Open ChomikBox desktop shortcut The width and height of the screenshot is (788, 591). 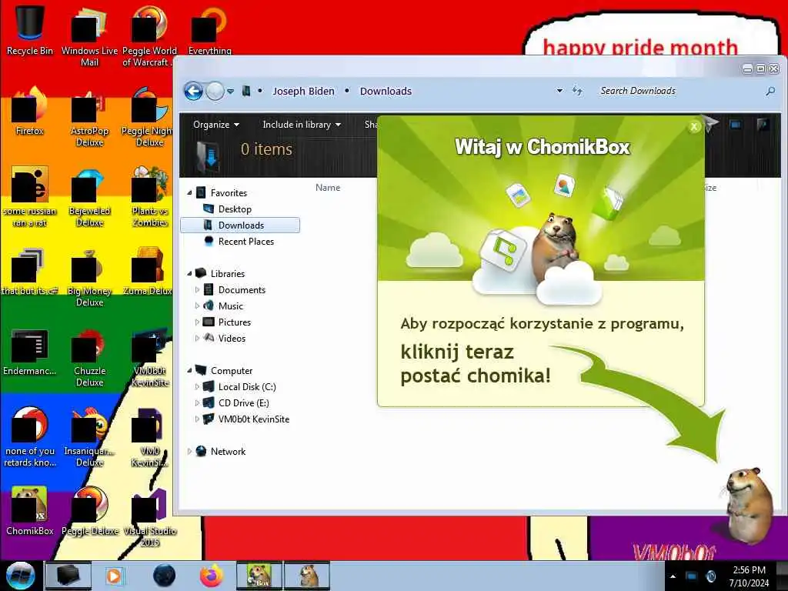[x=30, y=511]
